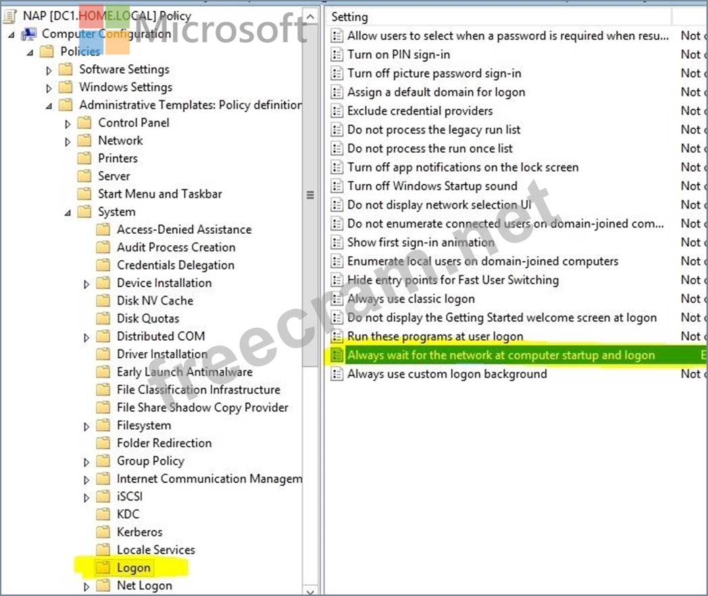Select Do not process the legacy run list
The height and width of the screenshot is (596, 708).
434,130
